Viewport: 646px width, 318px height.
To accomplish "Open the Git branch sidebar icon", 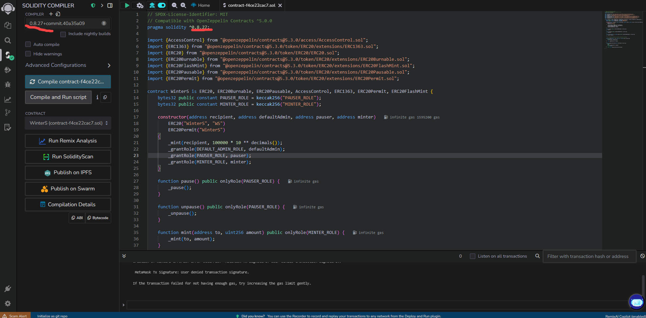I will coord(8,112).
